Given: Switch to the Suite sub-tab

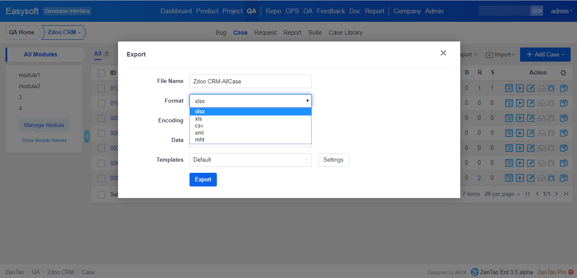Looking at the screenshot, I should click(315, 33).
